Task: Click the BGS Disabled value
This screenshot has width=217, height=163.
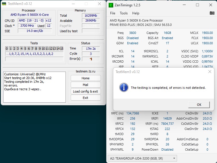Action: click(132, 38)
